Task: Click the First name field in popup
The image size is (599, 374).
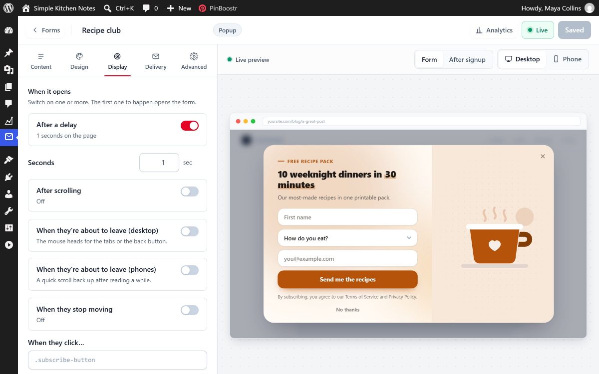Action: [x=347, y=217]
